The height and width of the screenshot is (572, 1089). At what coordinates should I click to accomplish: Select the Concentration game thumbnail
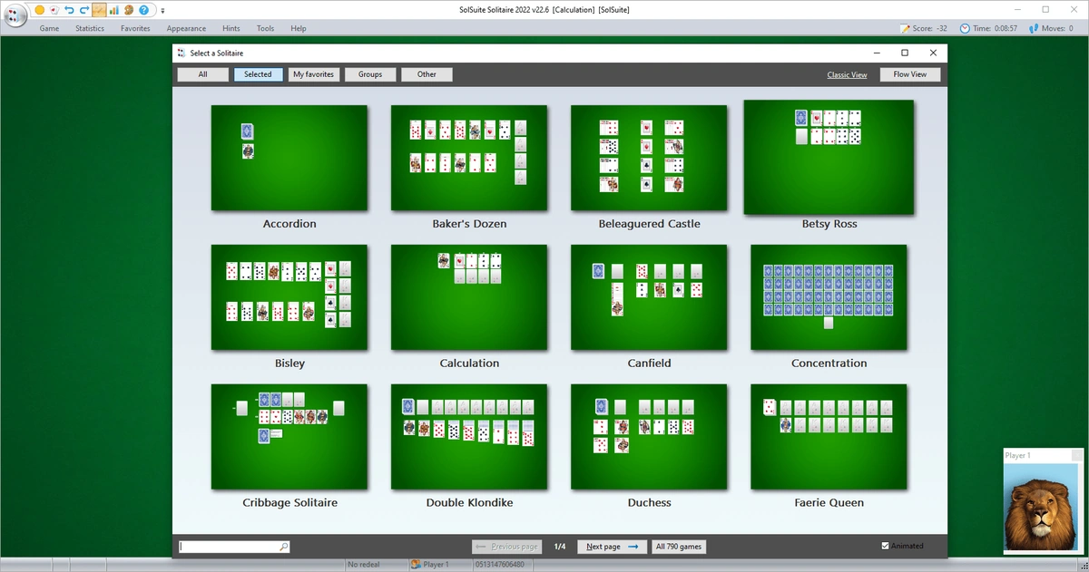coord(829,297)
